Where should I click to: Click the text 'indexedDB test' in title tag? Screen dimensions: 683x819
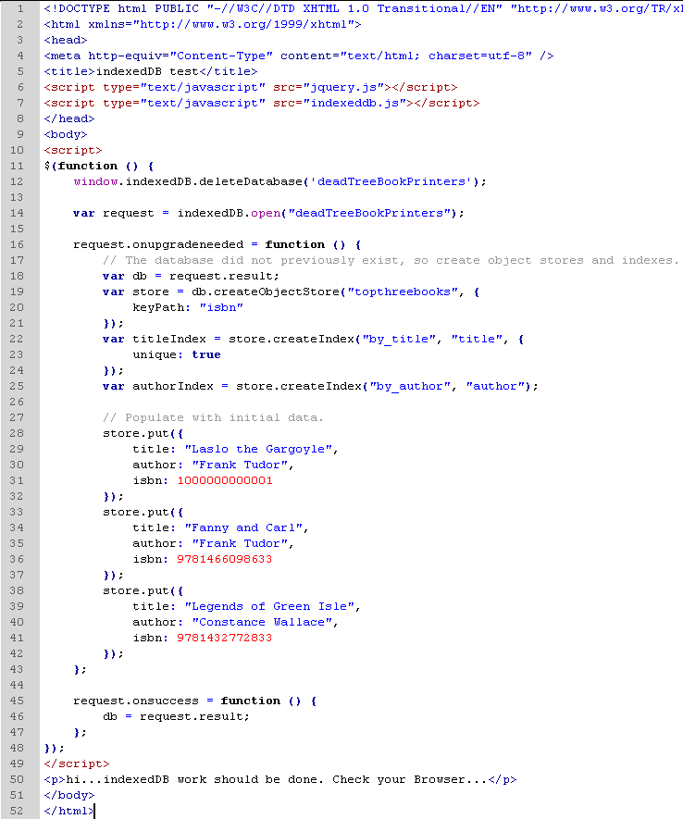[x=147, y=71]
